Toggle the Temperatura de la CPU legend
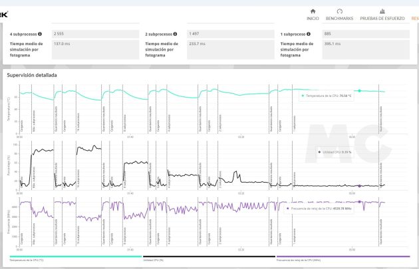 pyautogui.click(x=75, y=258)
